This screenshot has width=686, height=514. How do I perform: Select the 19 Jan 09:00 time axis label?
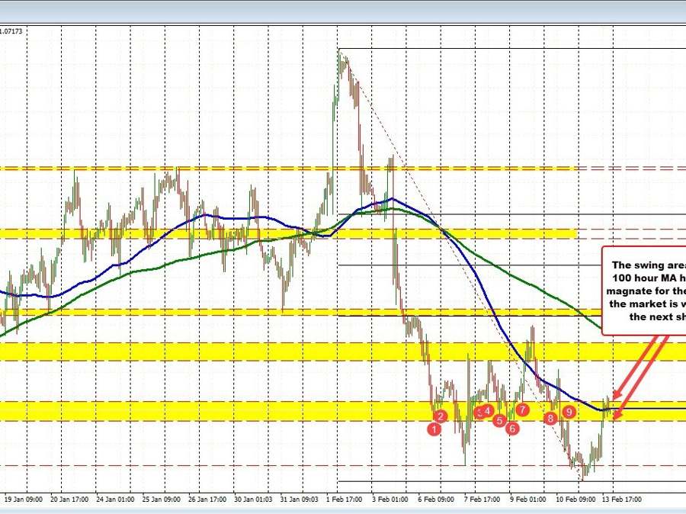coord(21,500)
